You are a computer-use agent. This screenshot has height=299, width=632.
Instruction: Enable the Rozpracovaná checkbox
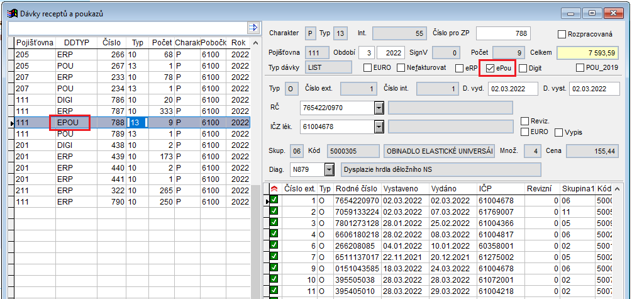click(562, 33)
